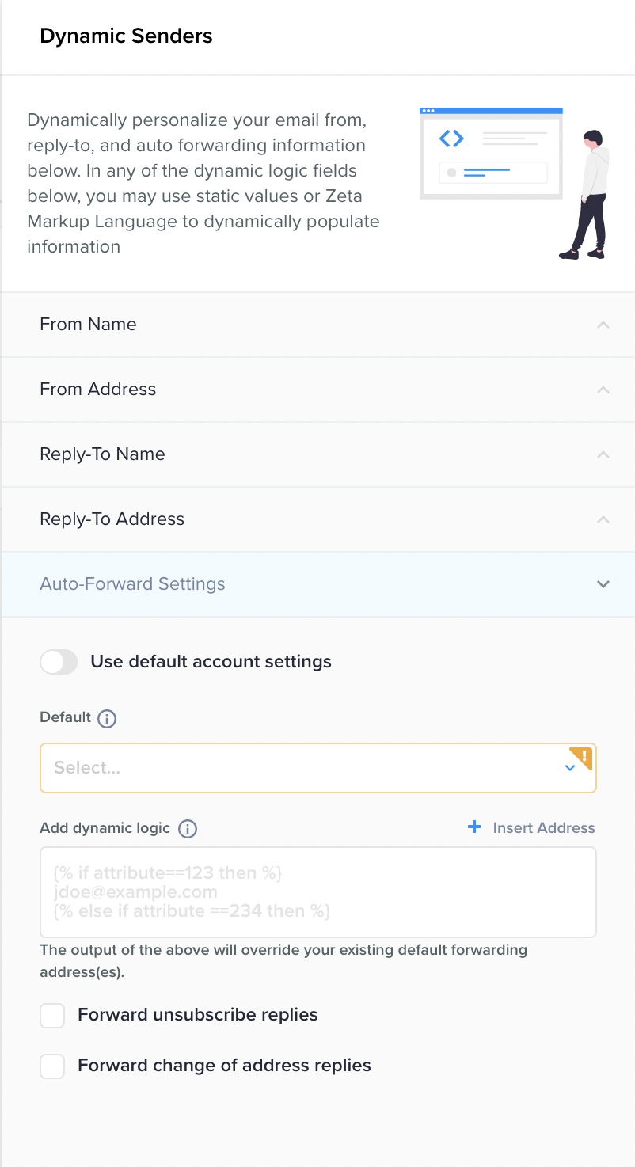This screenshot has height=1167, width=635.
Task: Click the plus icon for Insert Address
Action: click(x=474, y=827)
